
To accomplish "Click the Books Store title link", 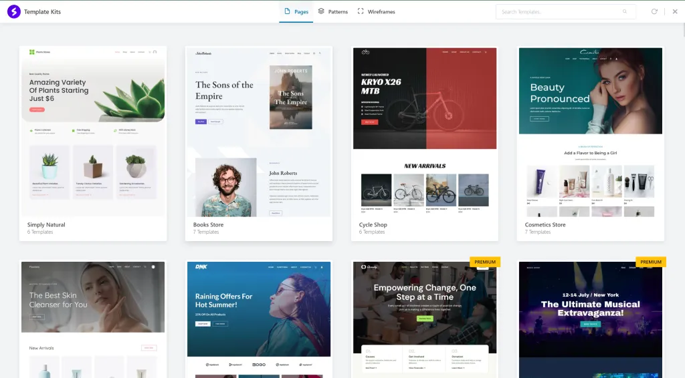I will pyautogui.click(x=208, y=225).
